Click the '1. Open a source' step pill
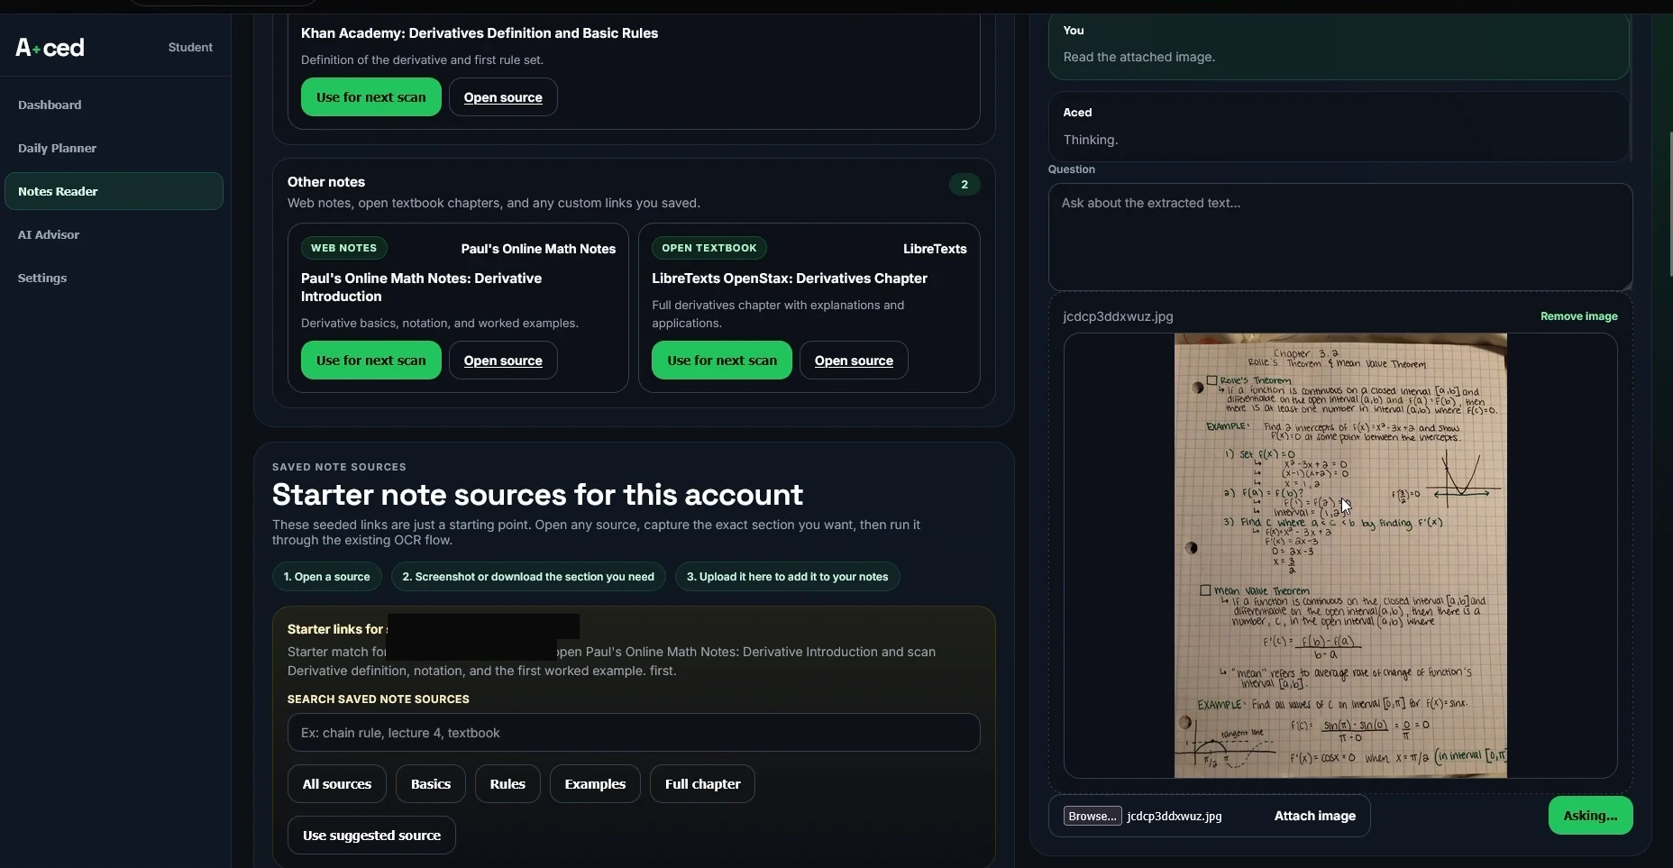 tap(327, 577)
